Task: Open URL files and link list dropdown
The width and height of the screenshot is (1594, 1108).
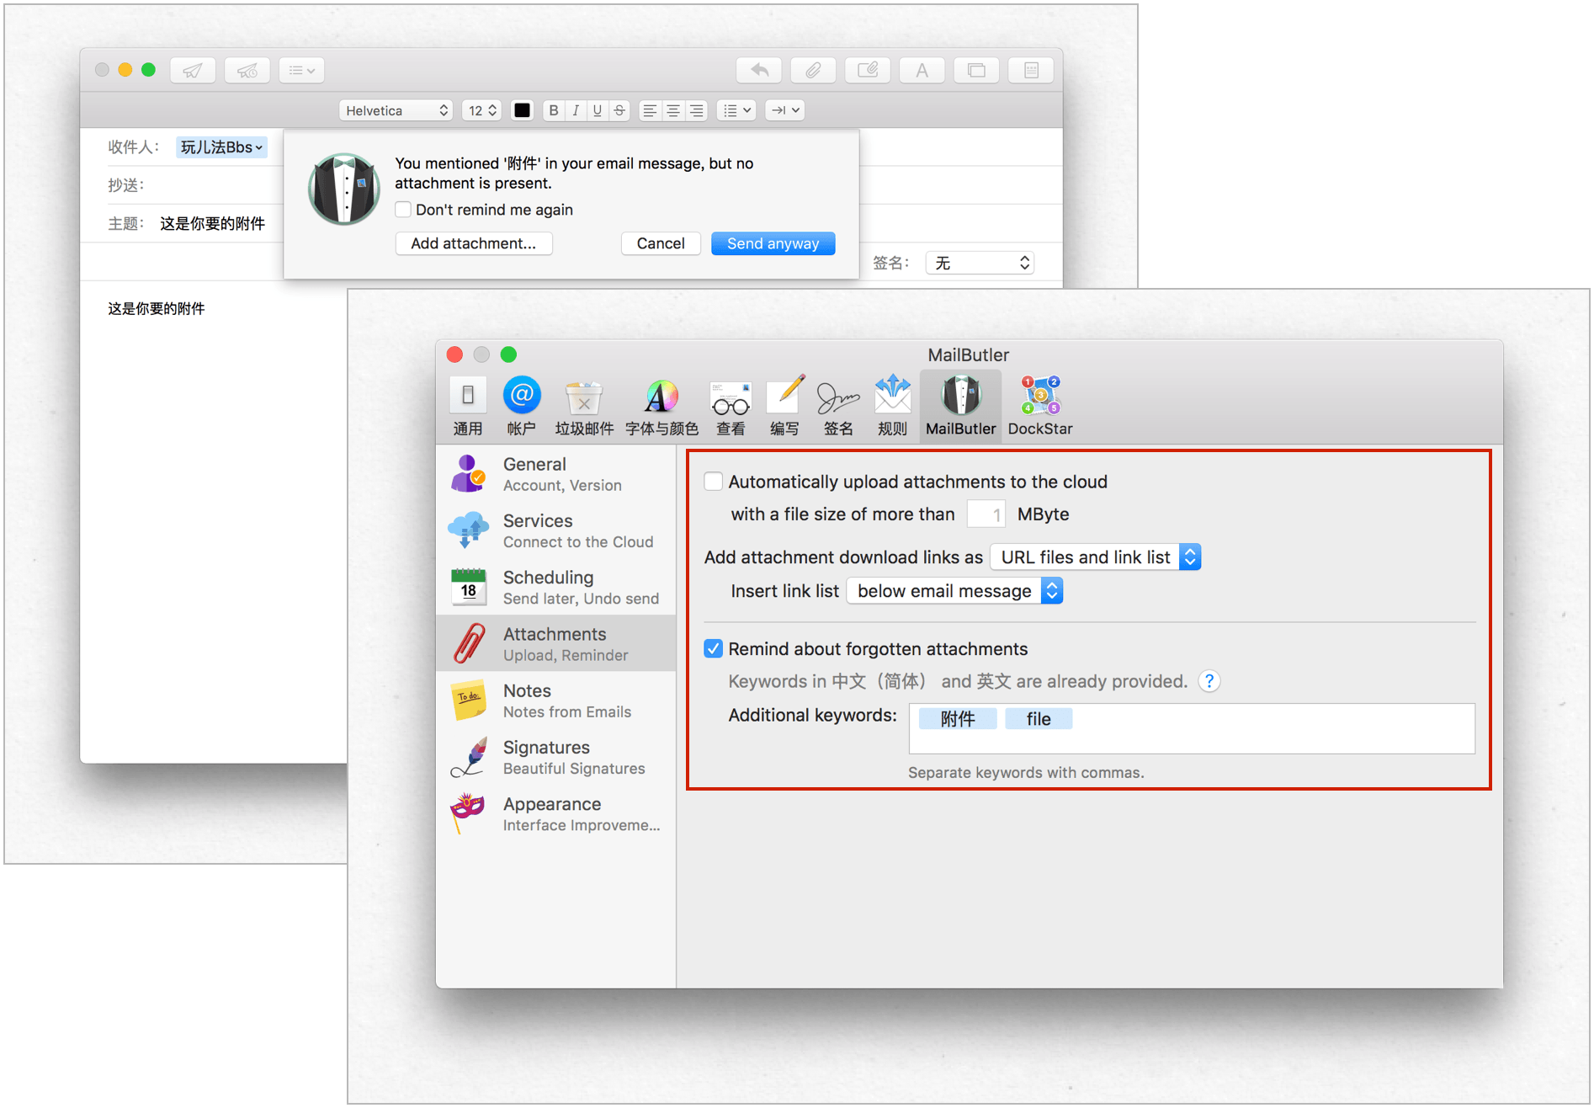Action: click(1096, 557)
